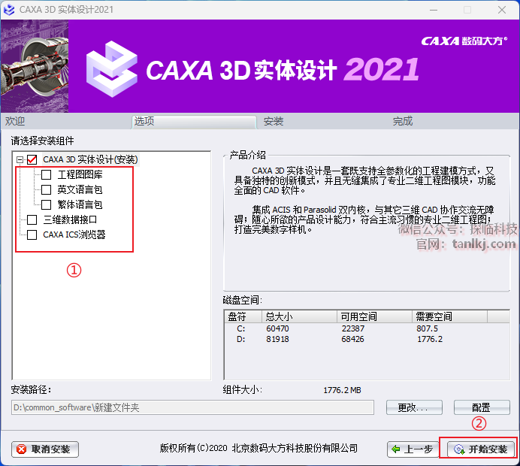Screen dimensions: 520x466
Task: Click the 可用空间 column header
Action: click(374, 316)
